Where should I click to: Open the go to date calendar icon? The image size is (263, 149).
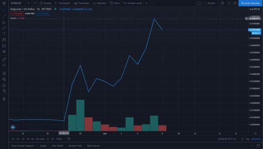69,139
